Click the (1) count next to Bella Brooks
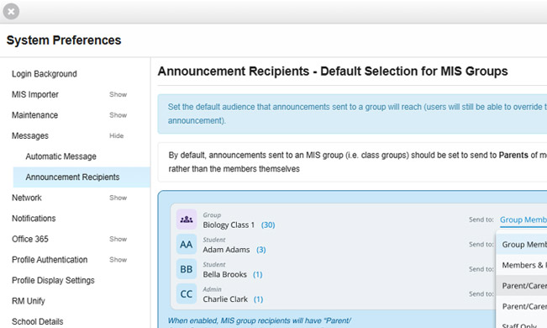Viewport: 547px width, 328px height. (x=257, y=274)
